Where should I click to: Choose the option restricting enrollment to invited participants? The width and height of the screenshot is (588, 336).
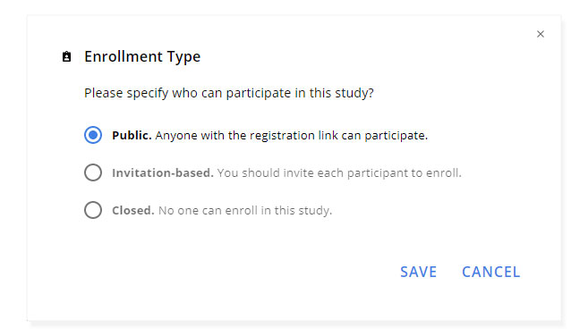click(93, 172)
